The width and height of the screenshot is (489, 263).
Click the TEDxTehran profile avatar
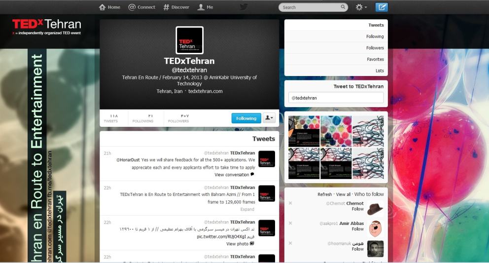click(190, 40)
